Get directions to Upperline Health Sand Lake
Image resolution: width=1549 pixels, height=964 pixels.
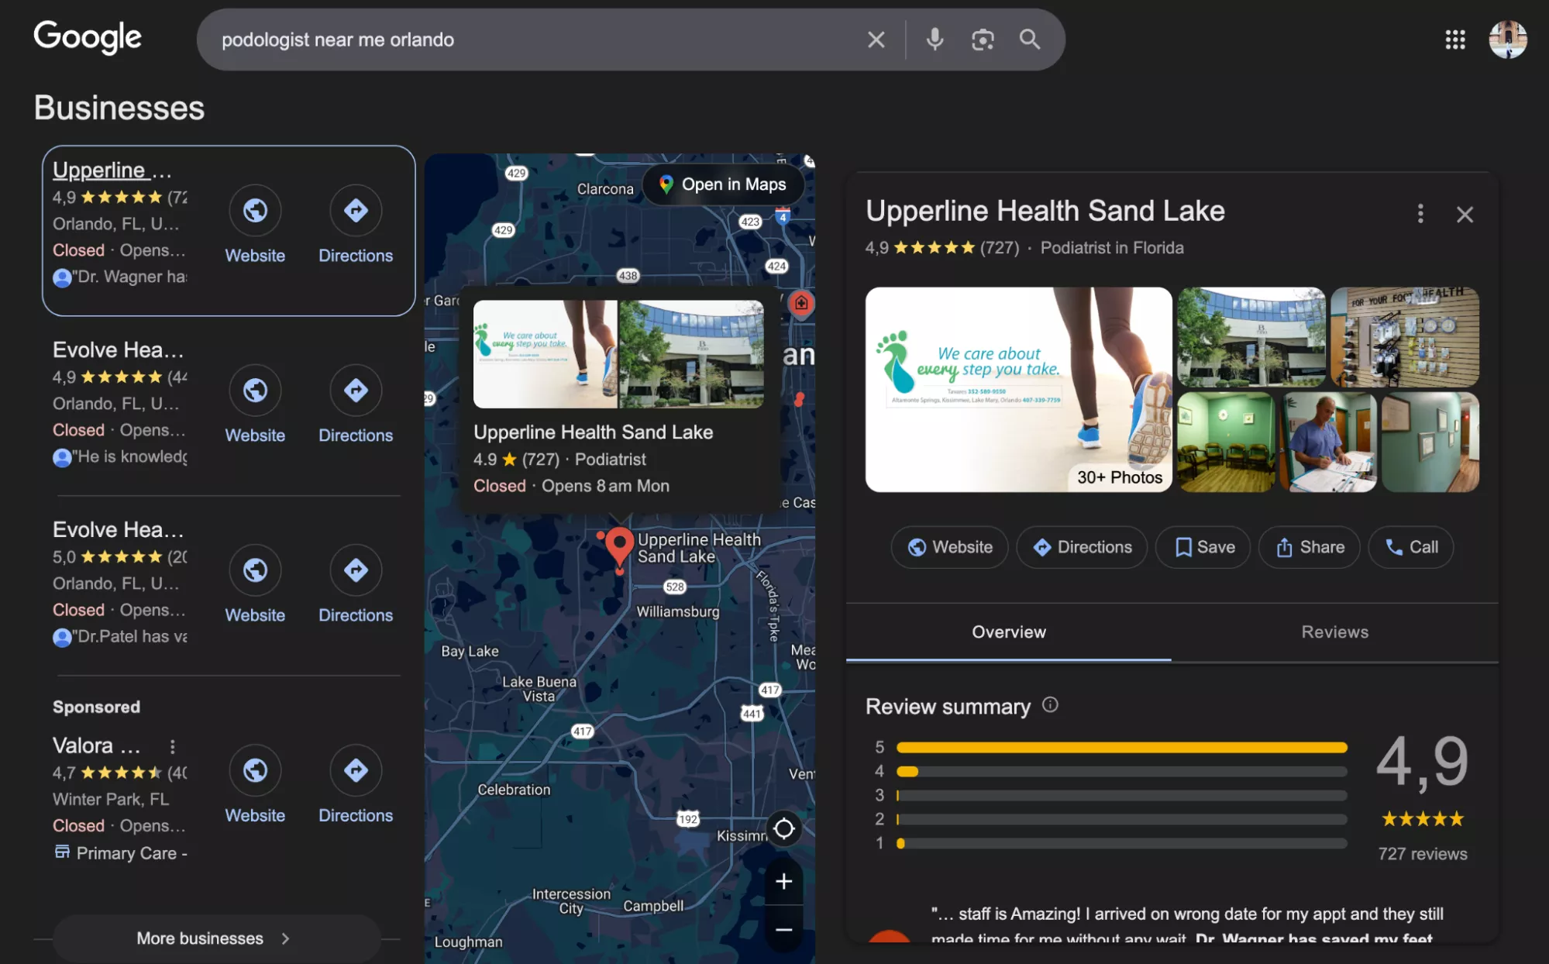point(1082,547)
